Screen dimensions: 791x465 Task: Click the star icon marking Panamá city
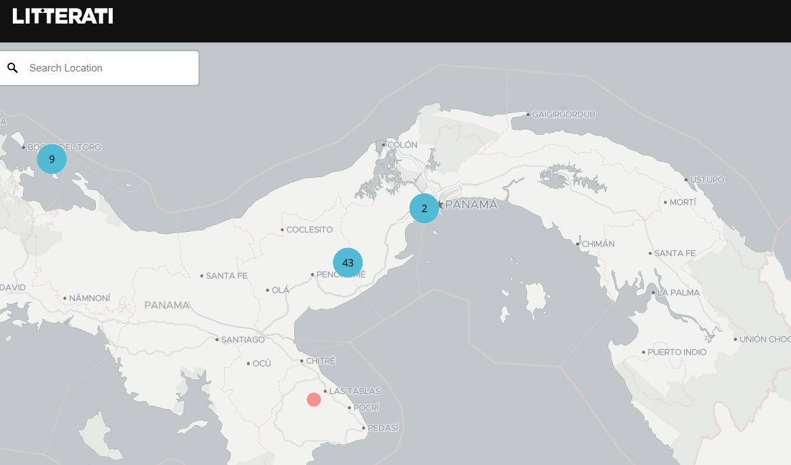click(440, 204)
